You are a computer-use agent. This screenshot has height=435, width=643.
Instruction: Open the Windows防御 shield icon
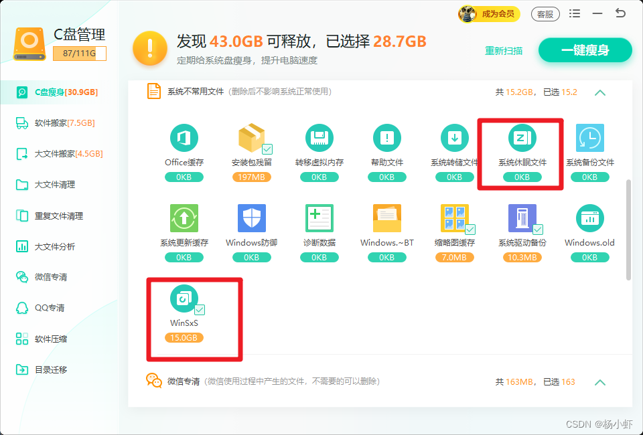[x=251, y=218]
